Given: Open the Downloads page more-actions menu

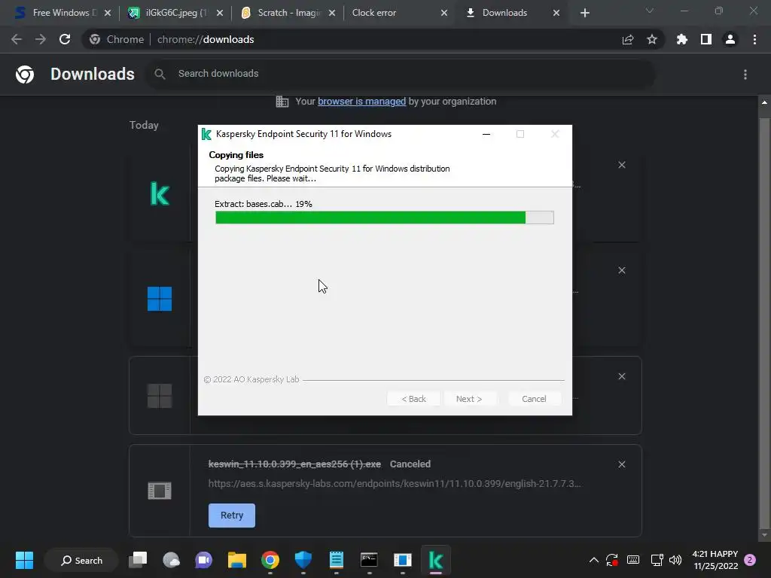Looking at the screenshot, I should click(x=745, y=75).
